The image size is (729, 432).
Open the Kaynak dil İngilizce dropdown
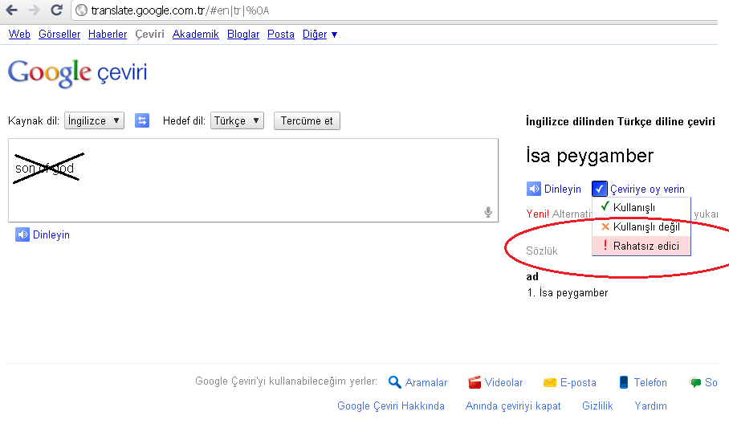(94, 121)
